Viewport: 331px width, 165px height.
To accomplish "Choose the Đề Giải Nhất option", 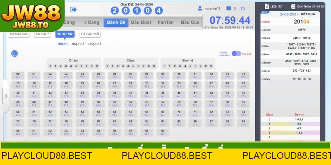I will (x=90, y=34).
